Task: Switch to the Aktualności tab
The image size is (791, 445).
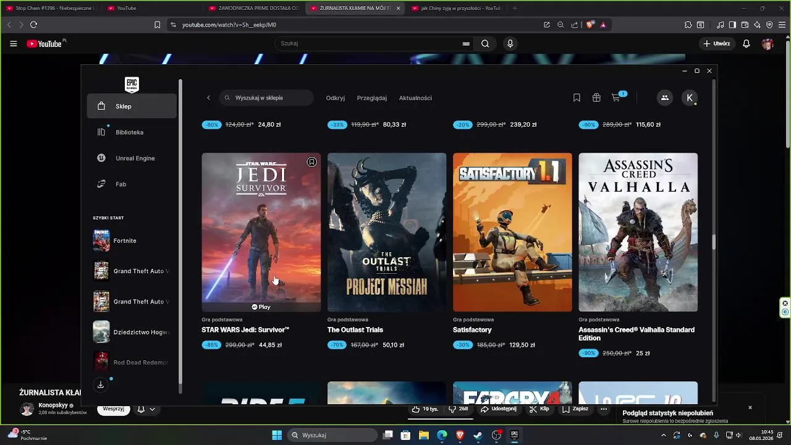Action: pos(415,98)
